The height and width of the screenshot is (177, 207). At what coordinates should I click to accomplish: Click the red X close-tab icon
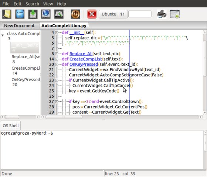[x=92, y=14]
